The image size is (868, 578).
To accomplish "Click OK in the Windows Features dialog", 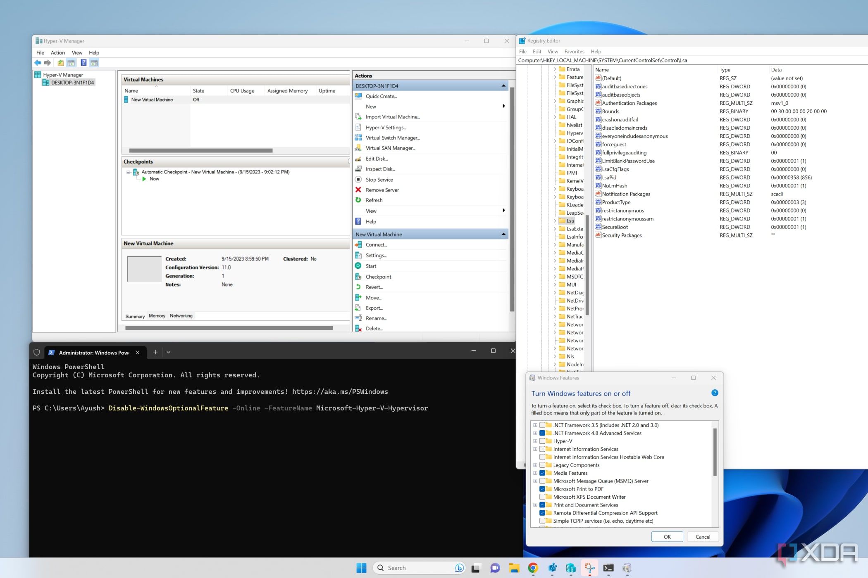I will (667, 536).
